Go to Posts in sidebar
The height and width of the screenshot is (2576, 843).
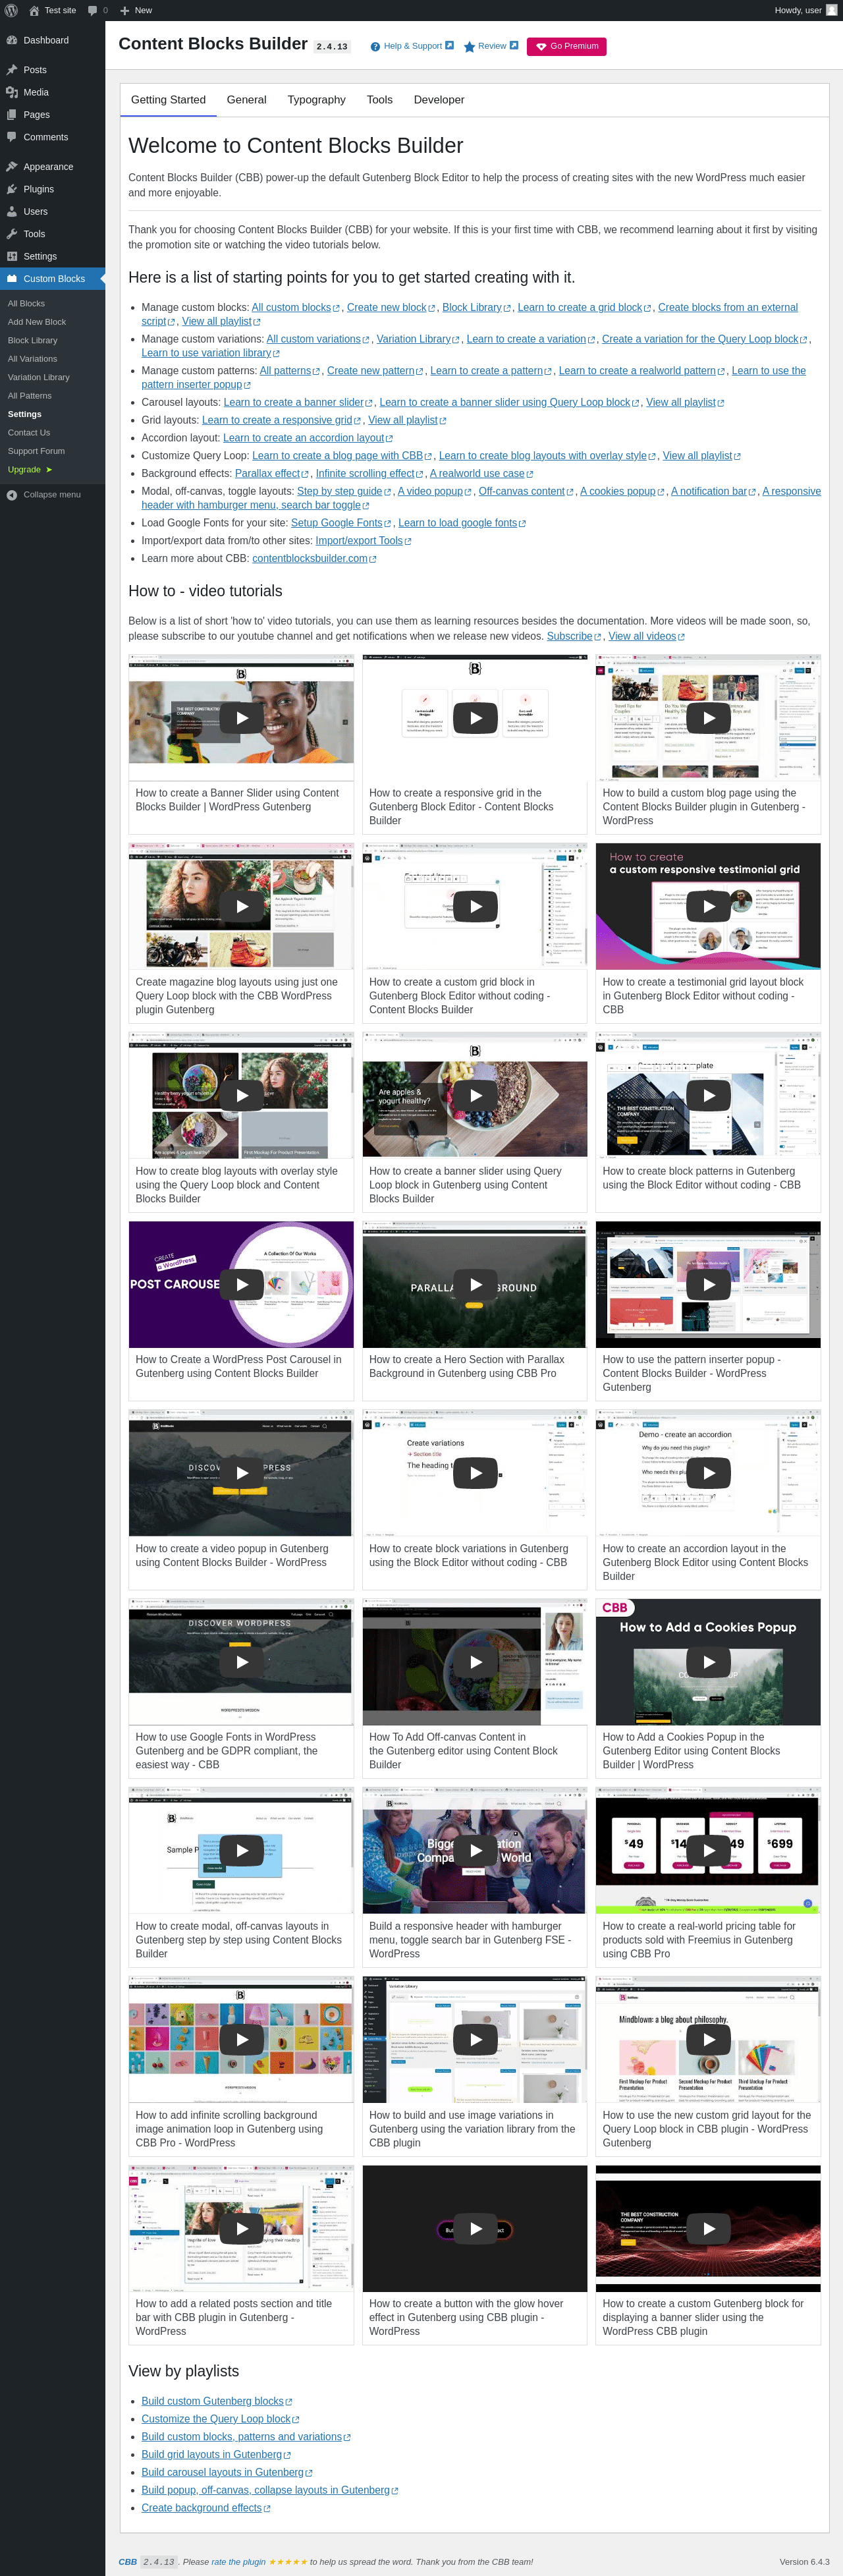click(x=52, y=70)
